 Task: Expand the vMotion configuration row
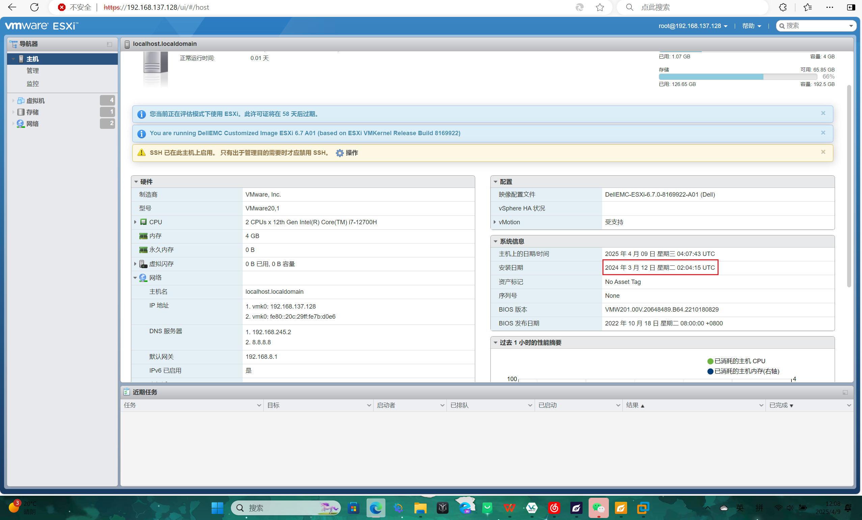coord(495,222)
